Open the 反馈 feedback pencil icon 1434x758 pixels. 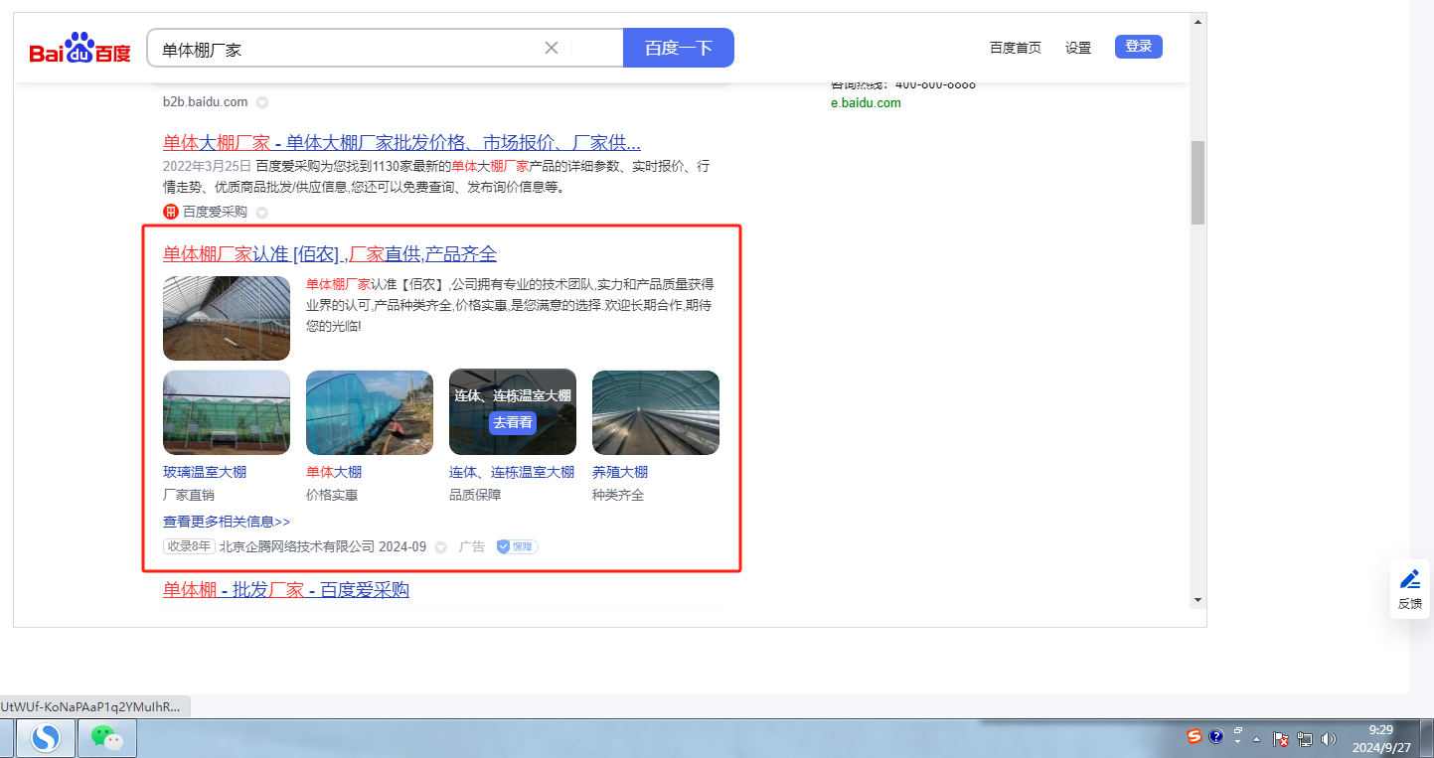pos(1409,579)
